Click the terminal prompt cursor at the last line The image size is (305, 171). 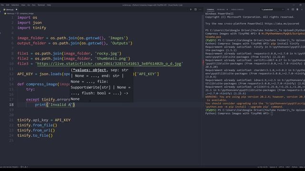[x=272, y=114]
